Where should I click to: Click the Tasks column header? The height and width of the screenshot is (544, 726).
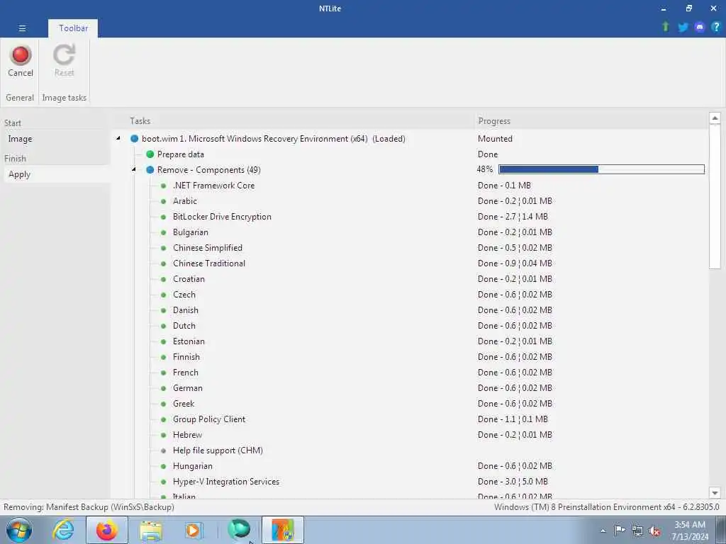click(x=140, y=120)
